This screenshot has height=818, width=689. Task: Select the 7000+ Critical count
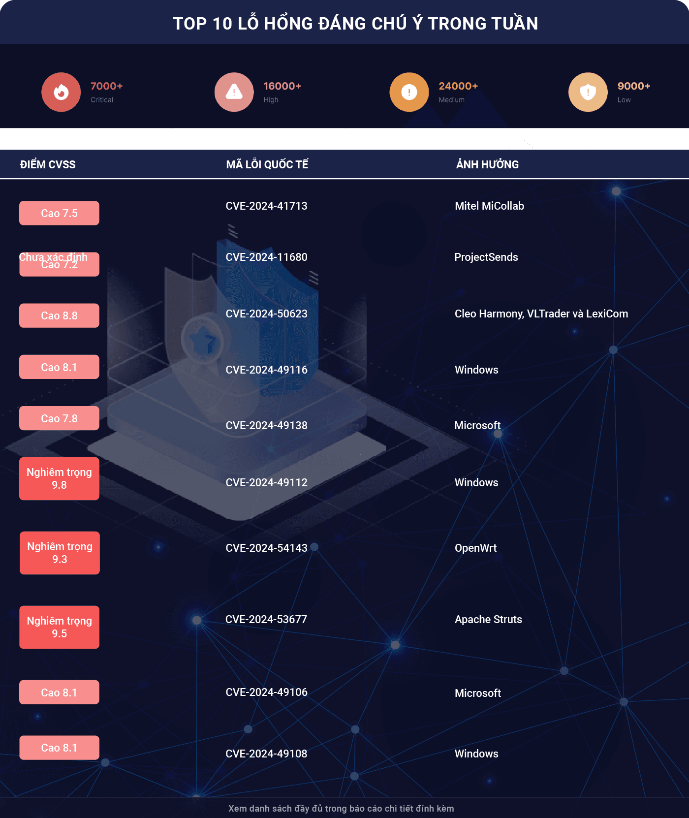click(x=106, y=86)
